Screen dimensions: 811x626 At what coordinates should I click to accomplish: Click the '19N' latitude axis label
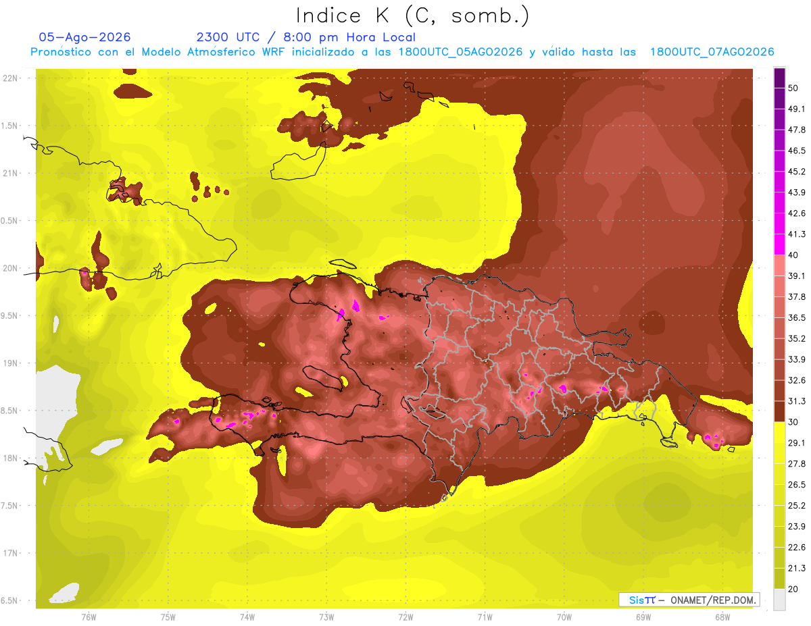[x=11, y=363]
